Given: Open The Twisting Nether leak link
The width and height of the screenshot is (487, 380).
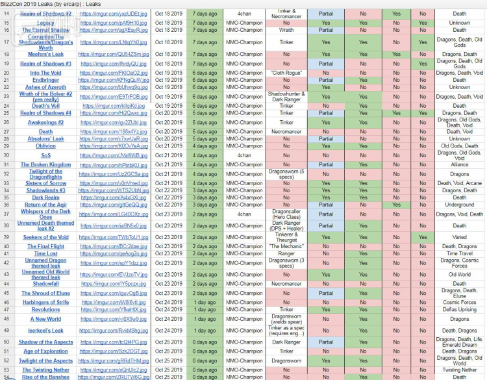Looking at the screenshot, I should [x=45, y=370].
